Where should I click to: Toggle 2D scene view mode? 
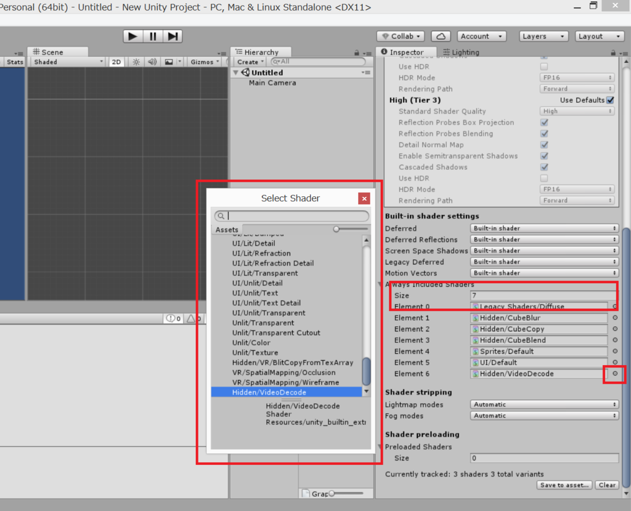point(116,62)
